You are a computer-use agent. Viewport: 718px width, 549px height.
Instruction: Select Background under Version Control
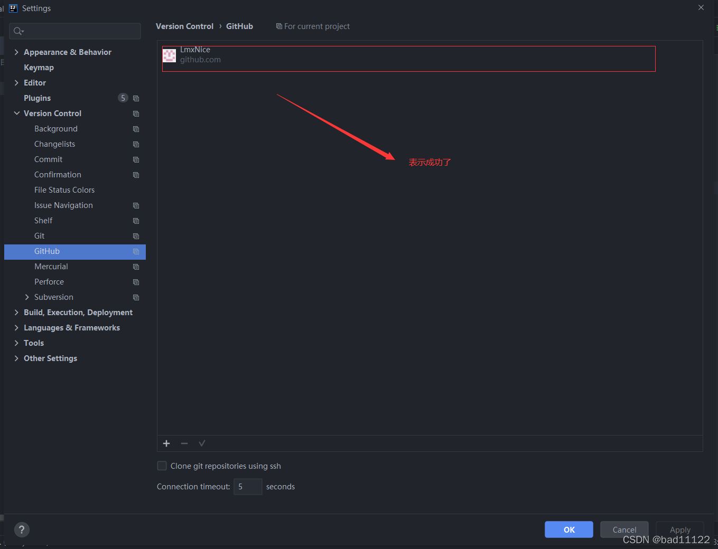[x=56, y=129]
